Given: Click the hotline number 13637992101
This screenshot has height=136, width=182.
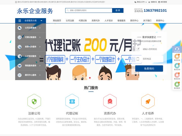Looking at the screenshot, I should tap(155, 11).
